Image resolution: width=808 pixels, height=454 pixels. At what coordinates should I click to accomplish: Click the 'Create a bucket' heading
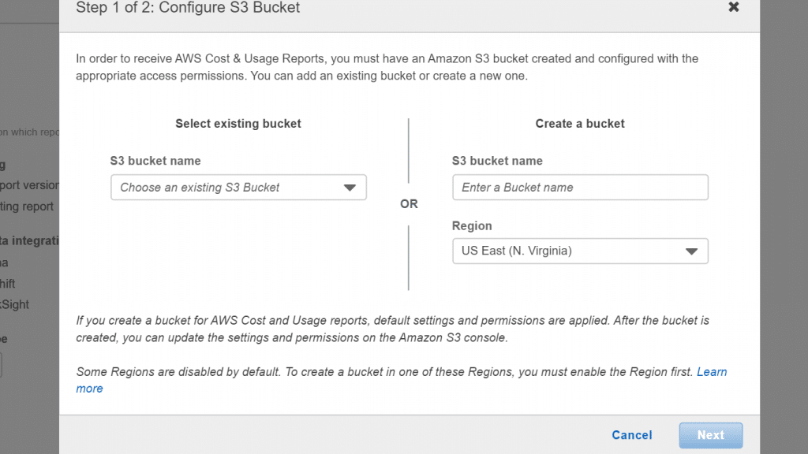click(x=580, y=124)
